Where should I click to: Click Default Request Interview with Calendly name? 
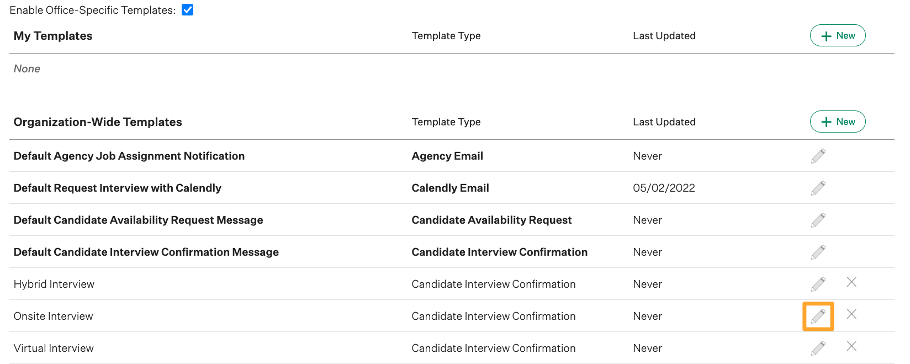pos(118,188)
